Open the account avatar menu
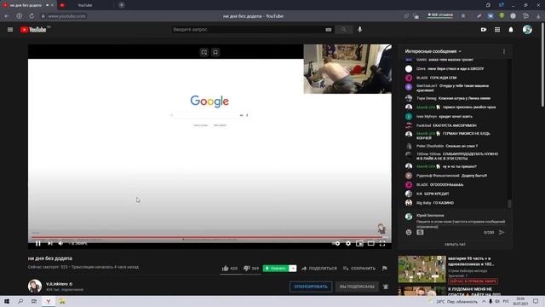This screenshot has height=307, width=545. pyautogui.click(x=527, y=30)
